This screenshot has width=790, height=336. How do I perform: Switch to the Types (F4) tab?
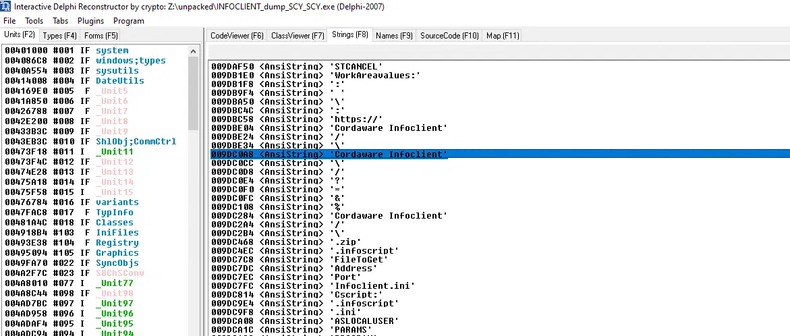(x=60, y=36)
